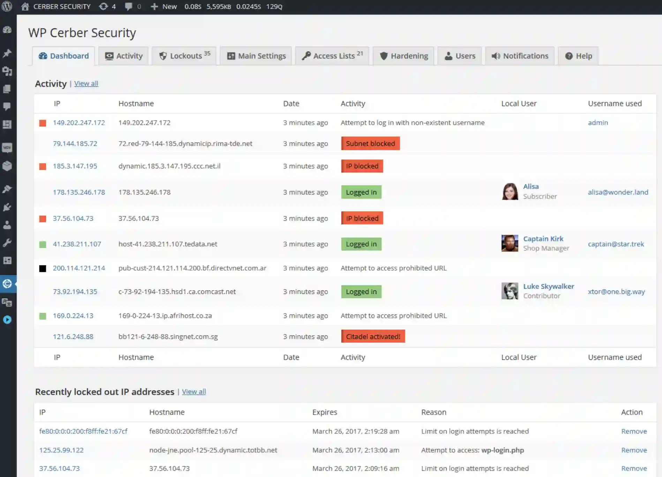Click the green square beside 41.238.211.107
Screen dimensions: 662x477
pos(43,244)
